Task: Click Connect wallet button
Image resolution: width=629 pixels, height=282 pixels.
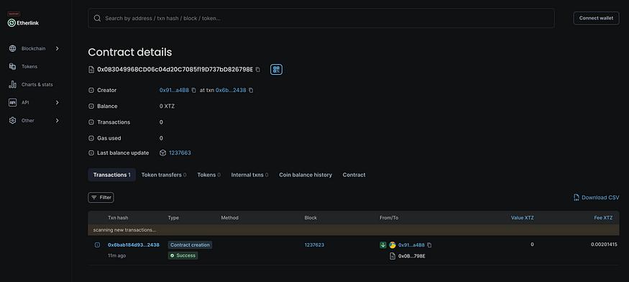Action: pos(596,18)
